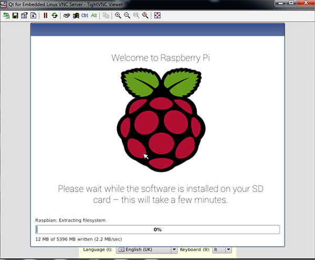The height and width of the screenshot is (260, 315).
Task: Click the New connection toolbar icon
Action: 6,15
